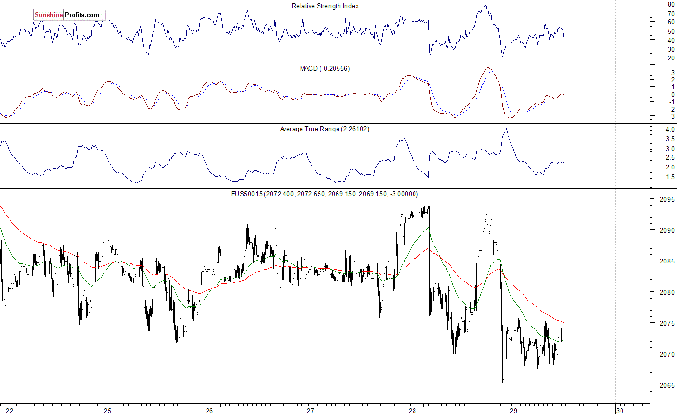
Task: Click the ATR 1.5 axis label
Action: 670,177
